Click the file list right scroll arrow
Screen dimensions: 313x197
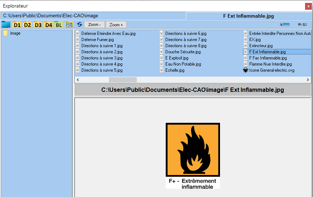(x=308, y=80)
